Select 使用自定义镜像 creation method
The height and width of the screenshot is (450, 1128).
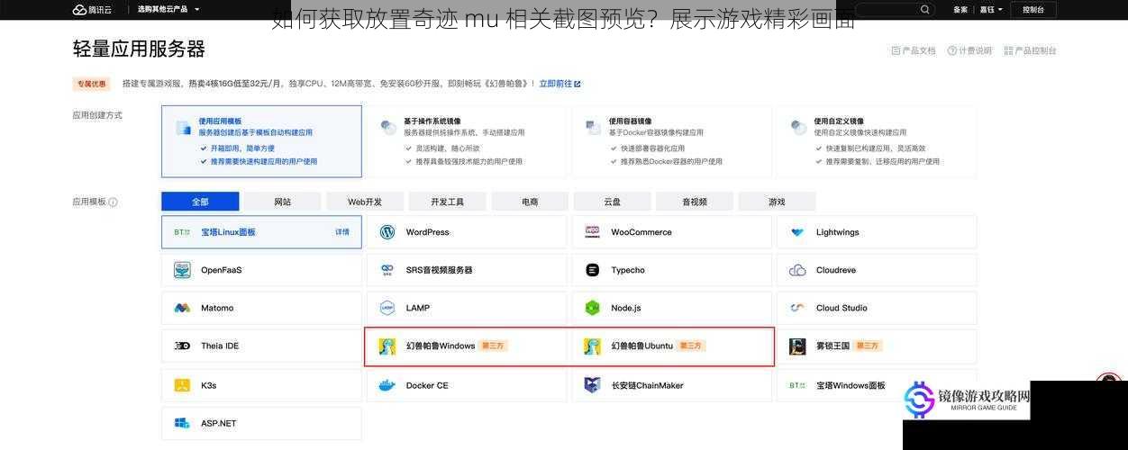click(877, 141)
